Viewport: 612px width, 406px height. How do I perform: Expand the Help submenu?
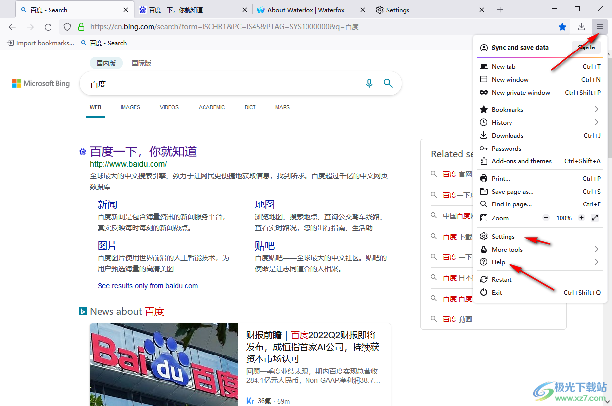coord(540,262)
